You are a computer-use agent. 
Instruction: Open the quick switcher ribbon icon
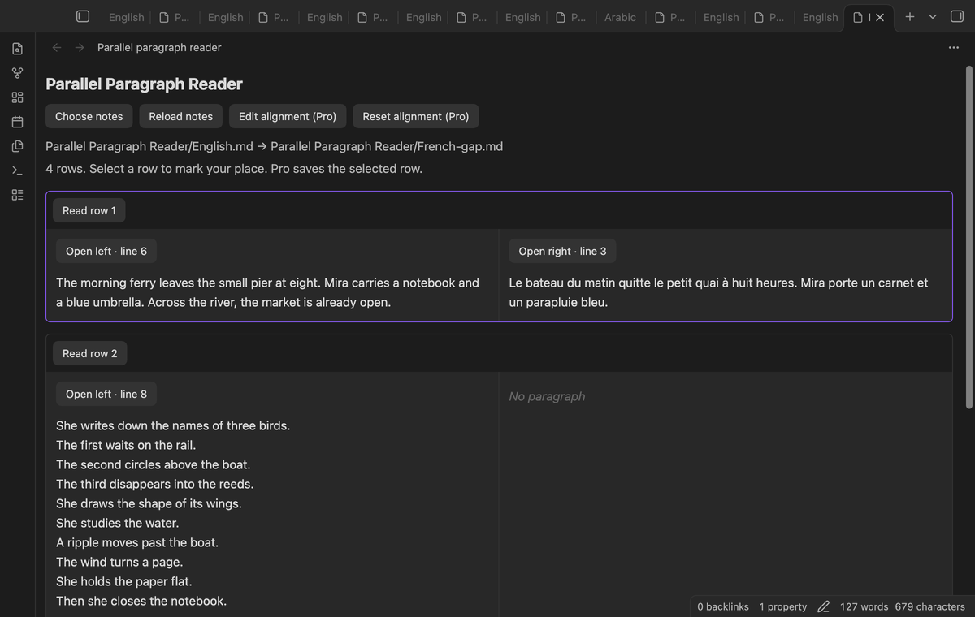coord(17,49)
